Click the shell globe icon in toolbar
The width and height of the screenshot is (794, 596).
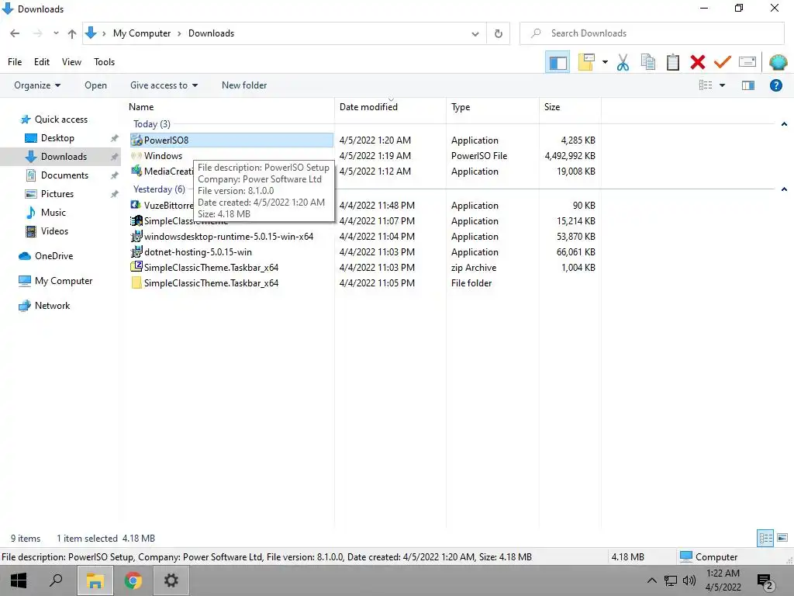pyautogui.click(x=778, y=62)
